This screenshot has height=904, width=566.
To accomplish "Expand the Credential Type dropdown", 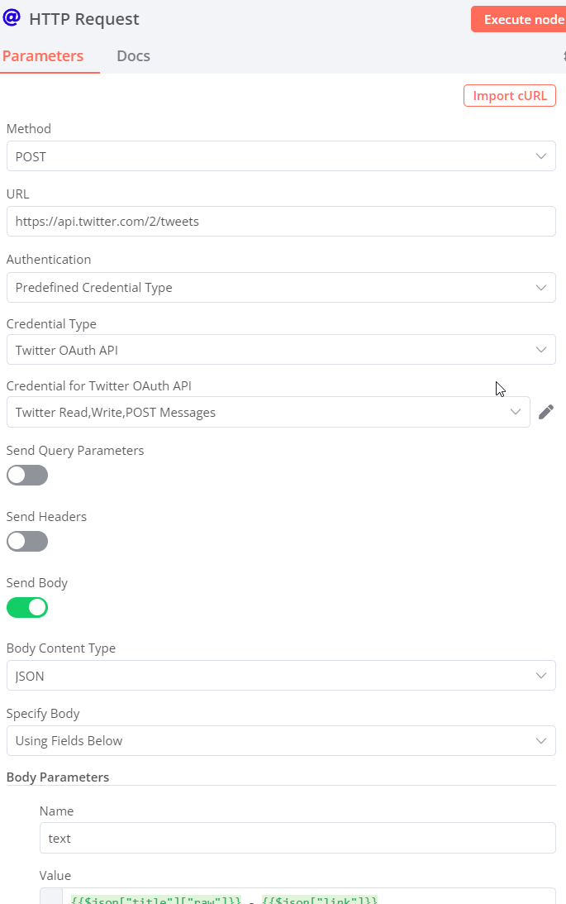I will click(x=281, y=349).
